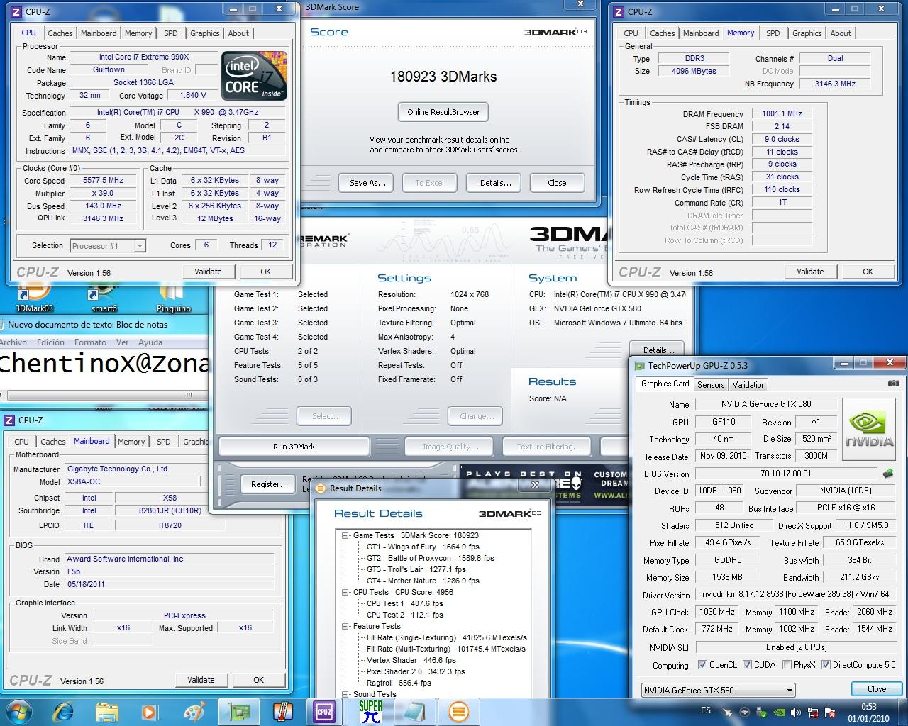908x726 pixels.
Task: Click OK in the CPU-Z Mainboard window
Action: coord(259,680)
